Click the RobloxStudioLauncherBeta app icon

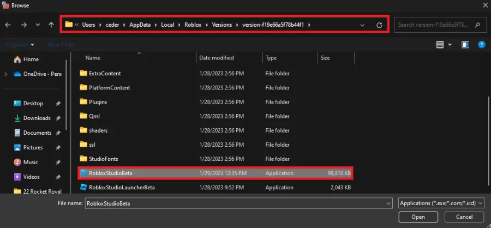[83, 187]
